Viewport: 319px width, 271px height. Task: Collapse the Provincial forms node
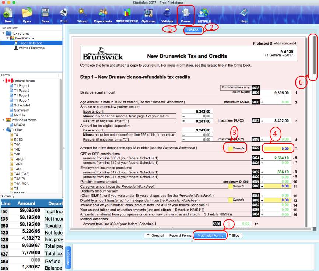(x=3, y=120)
